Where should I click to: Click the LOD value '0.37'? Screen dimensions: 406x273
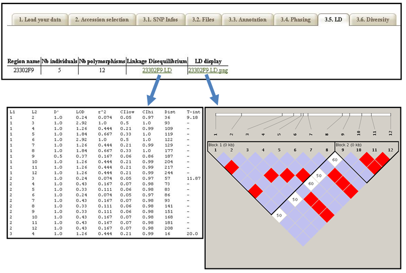pos(82,156)
